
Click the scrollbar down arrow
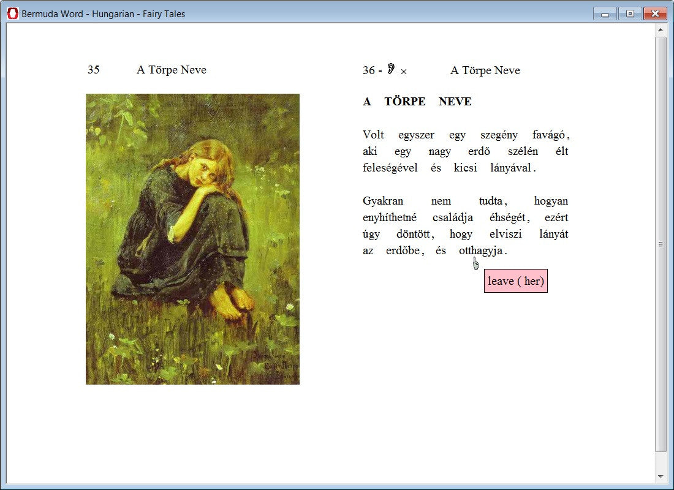[661, 477]
